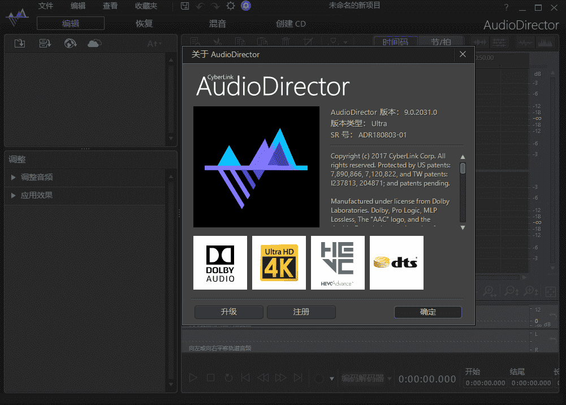
Task: Click the cloud download icon in library
Action: pyautogui.click(x=94, y=44)
